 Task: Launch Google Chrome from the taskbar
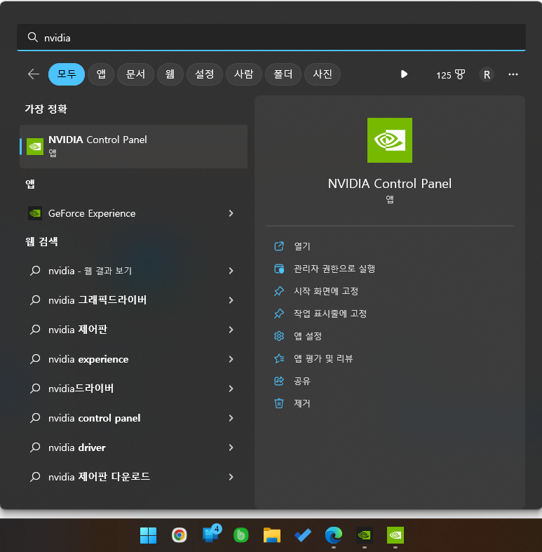pos(179,535)
